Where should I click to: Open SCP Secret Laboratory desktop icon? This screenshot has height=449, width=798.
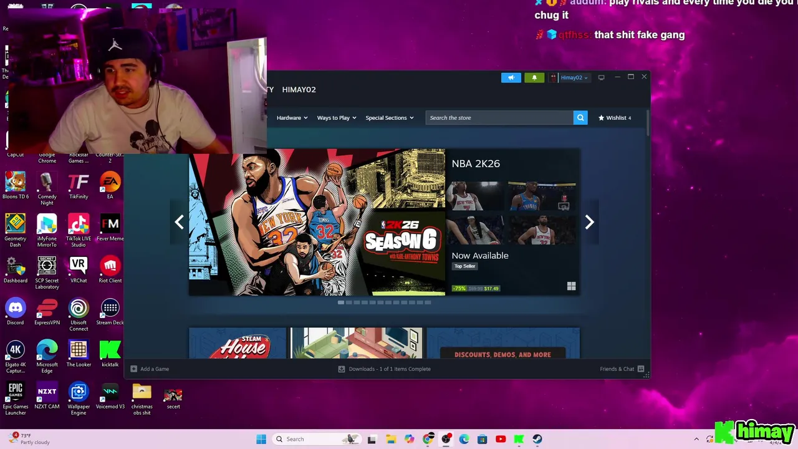(x=47, y=273)
